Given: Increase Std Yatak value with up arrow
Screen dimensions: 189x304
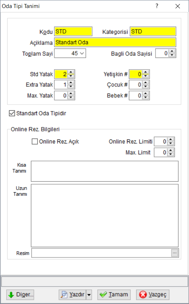Looking at the screenshot, I should (71, 72).
